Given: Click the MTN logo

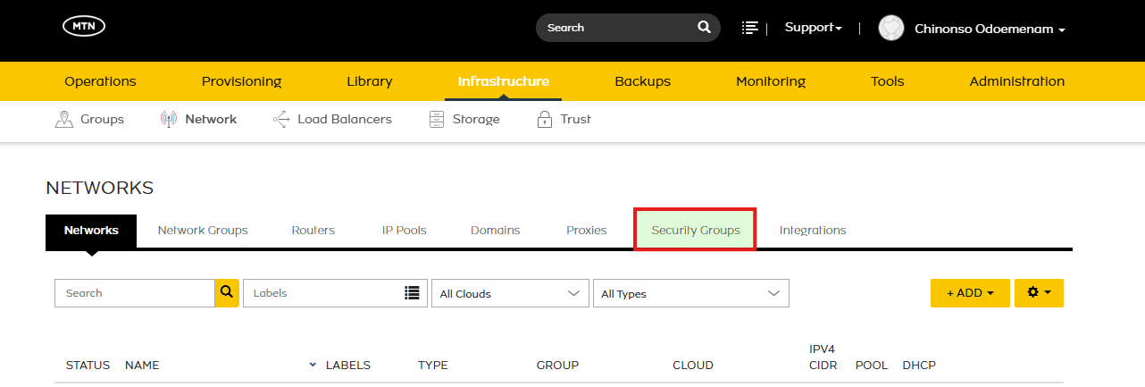Looking at the screenshot, I should point(84,27).
